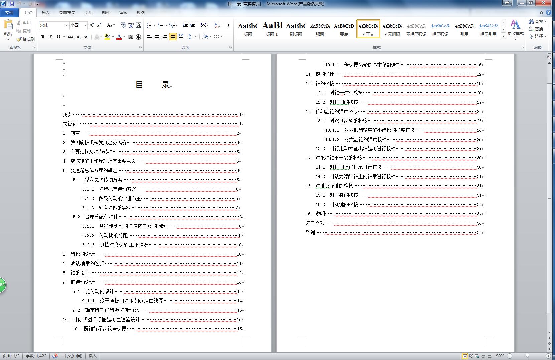The width and height of the screenshot is (555, 360).
Task: Click the vertical scrollbar down arrow
Action: [x=549, y=332]
